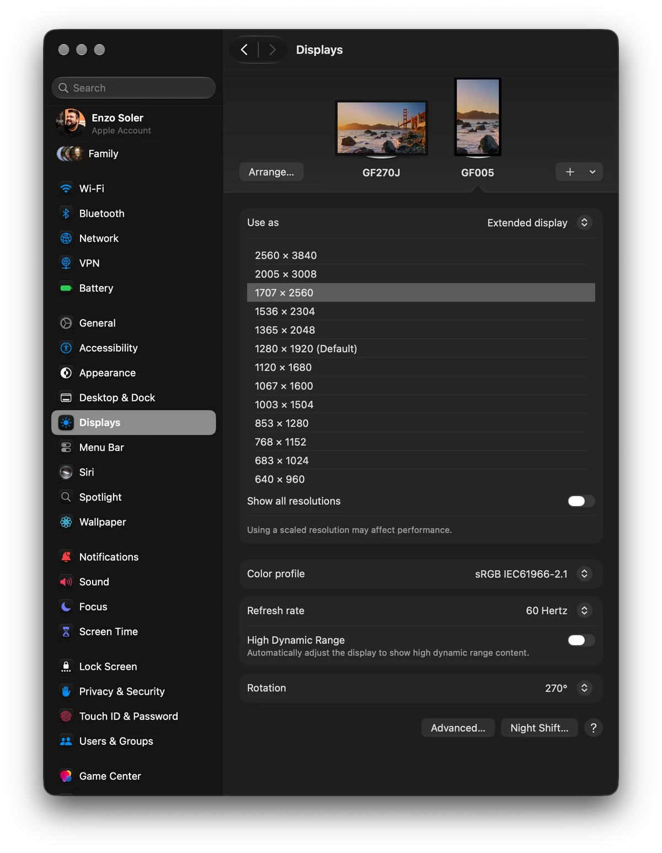Select 1280 × 1920 (Default) resolution
The width and height of the screenshot is (662, 853).
pyautogui.click(x=421, y=349)
